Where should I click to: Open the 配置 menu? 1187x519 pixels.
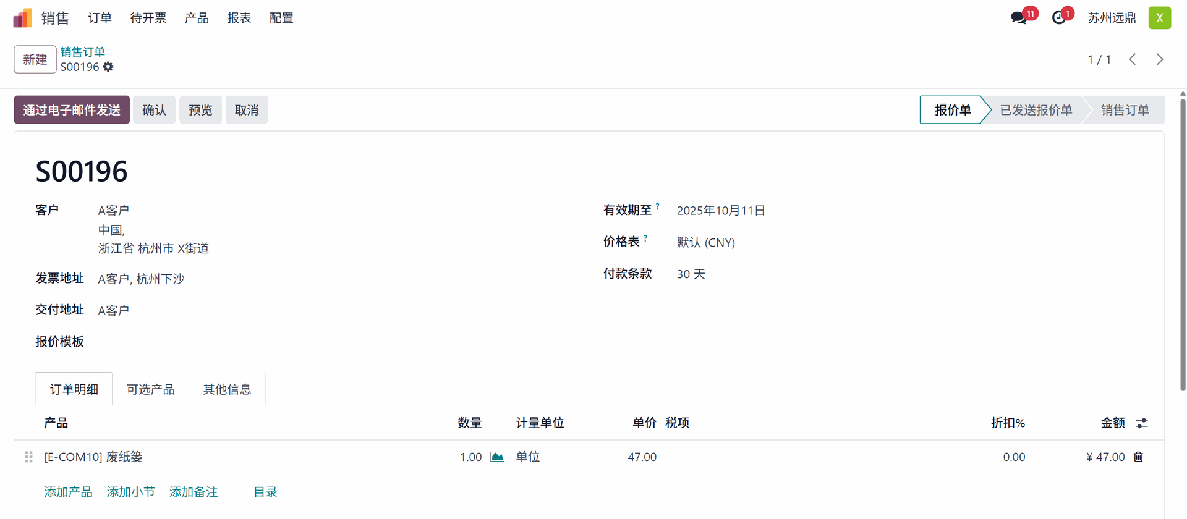point(281,18)
